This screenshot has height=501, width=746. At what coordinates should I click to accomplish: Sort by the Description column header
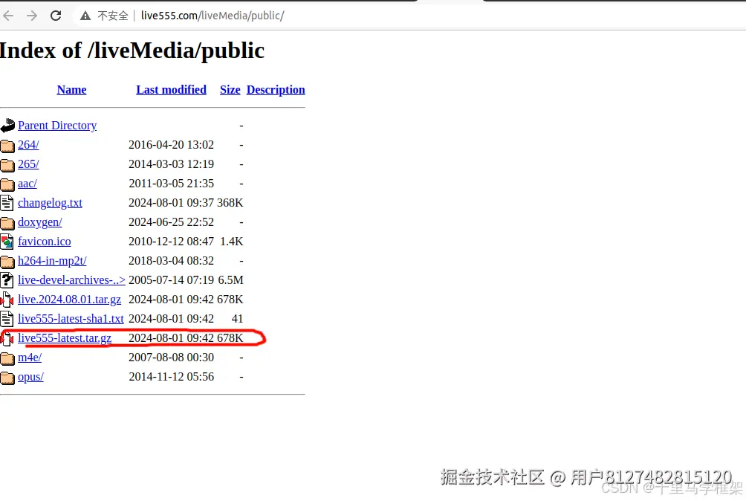[276, 90]
